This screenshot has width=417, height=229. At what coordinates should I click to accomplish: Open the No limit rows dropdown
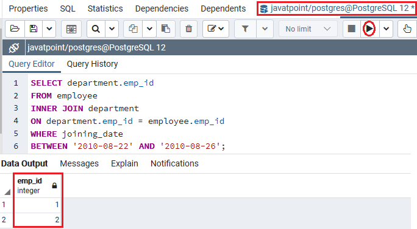coord(308,29)
